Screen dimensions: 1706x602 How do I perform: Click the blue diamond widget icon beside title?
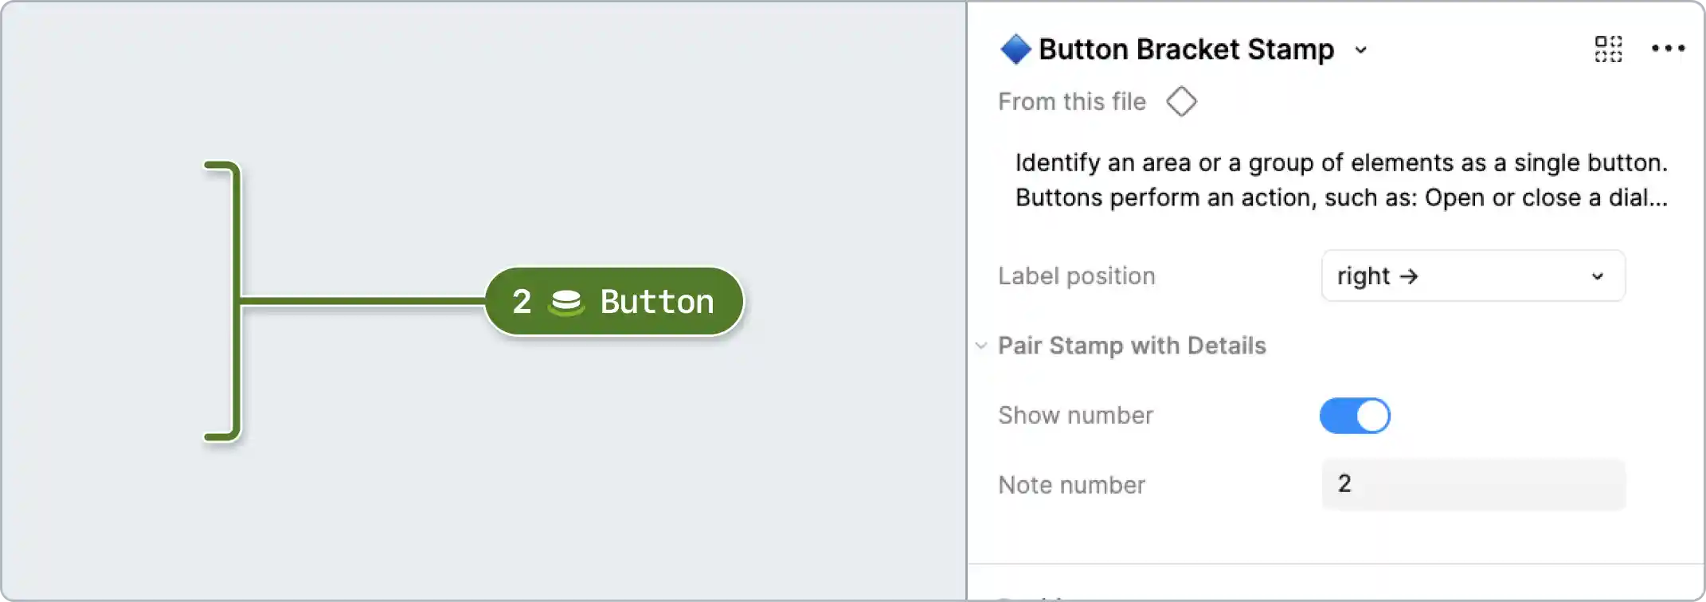[1014, 49]
